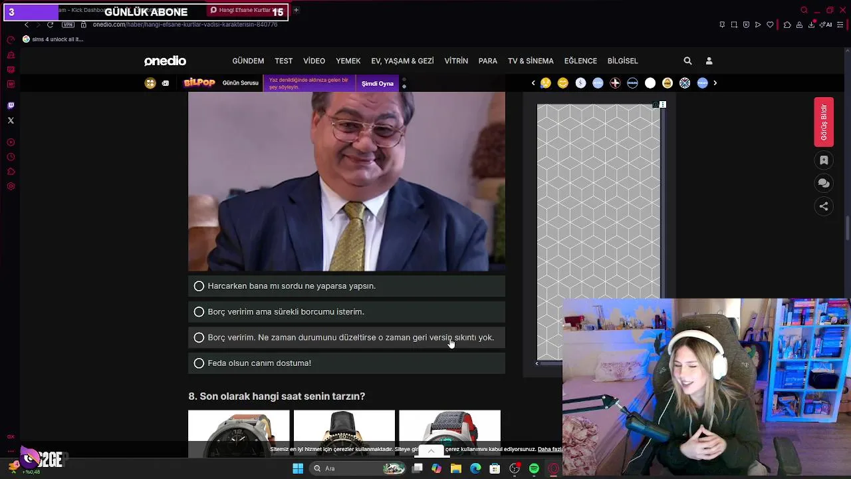Open the X icon in browser sidebar
851x479 pixels.
[x=11, y=120]
